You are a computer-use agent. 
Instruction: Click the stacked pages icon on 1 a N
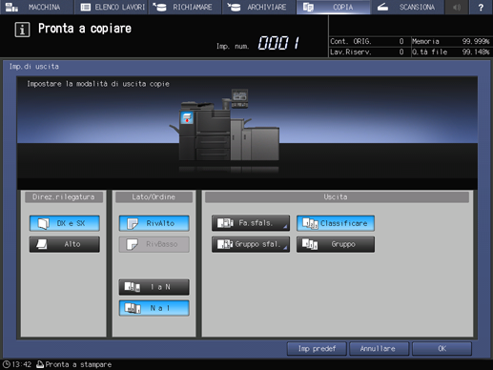(x=132, y=287)
